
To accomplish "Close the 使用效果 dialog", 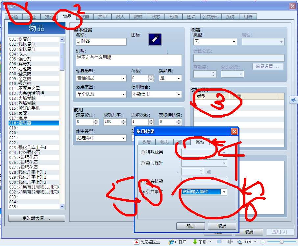I will point(234,131).
